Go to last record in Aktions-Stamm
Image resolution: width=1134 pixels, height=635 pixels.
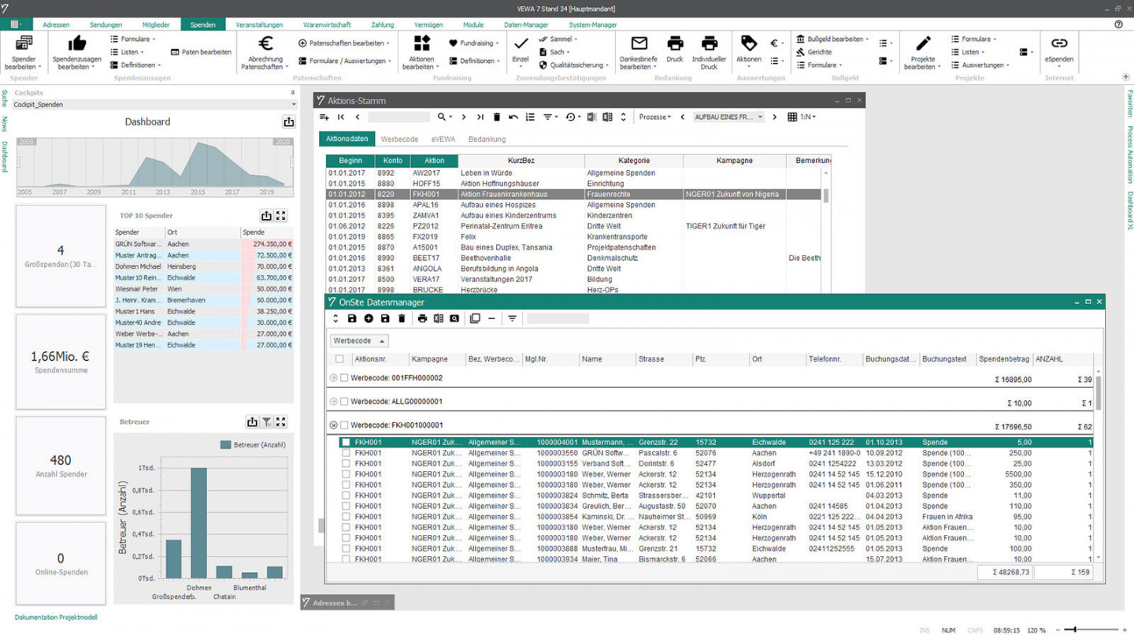click(x=480, y=117)
